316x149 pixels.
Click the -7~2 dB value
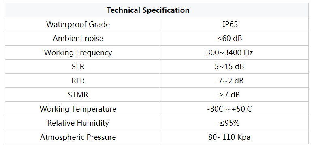tap(230, 81)
